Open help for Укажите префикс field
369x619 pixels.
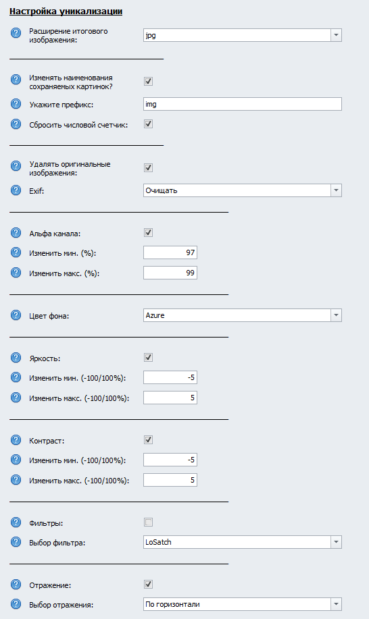click(x=16, y=104)
